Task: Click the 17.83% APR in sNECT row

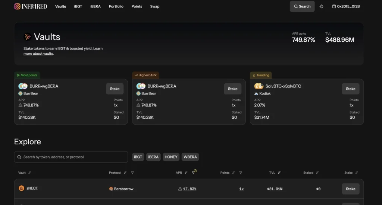Action: click(190, 189)
